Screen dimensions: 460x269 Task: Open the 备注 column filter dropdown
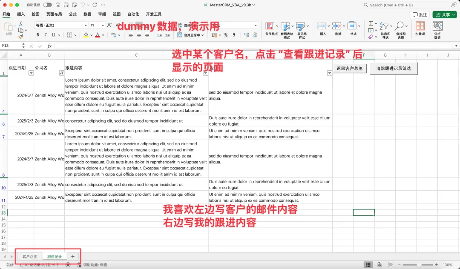pos(329,73)
